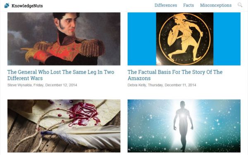Click the KnowledgeNuts site name text
Screen dimensions: 248x155
[27, 6]
